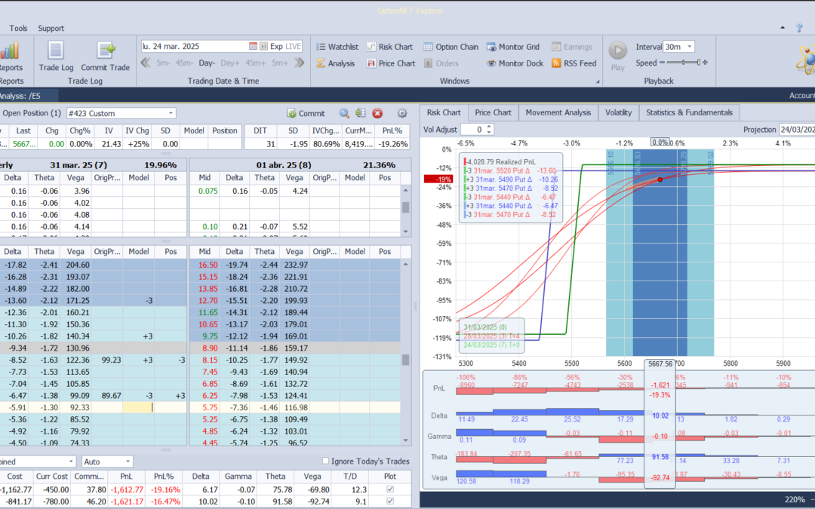Open the Support menu
This screenshot has width=815, height=509.
pos(51,28)
